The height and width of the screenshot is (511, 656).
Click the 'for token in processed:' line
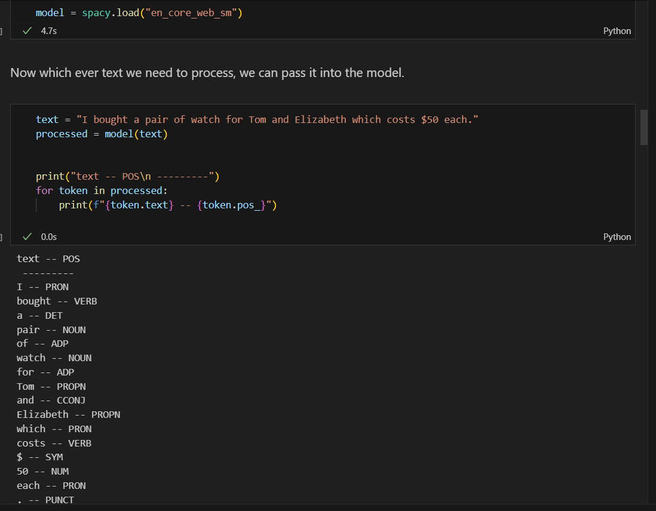point(102,190)
